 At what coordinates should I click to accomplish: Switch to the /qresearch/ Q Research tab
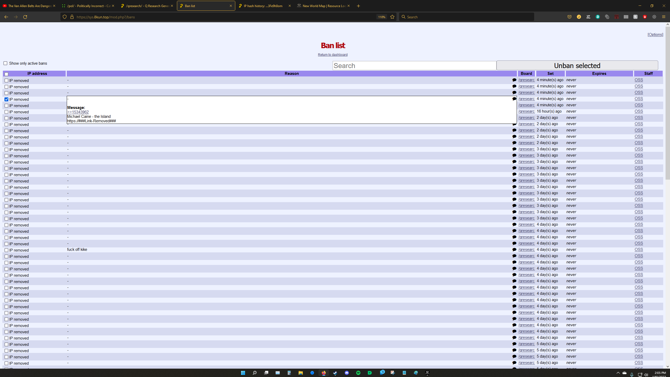[x=147, y=6]
